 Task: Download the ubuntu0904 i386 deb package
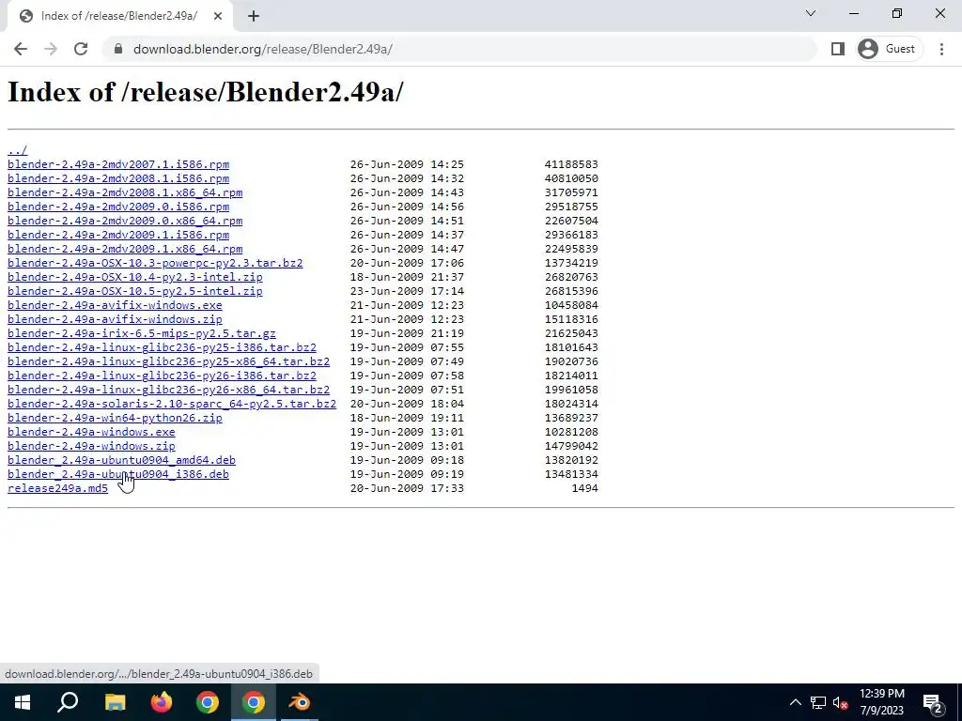coord(118,474)
